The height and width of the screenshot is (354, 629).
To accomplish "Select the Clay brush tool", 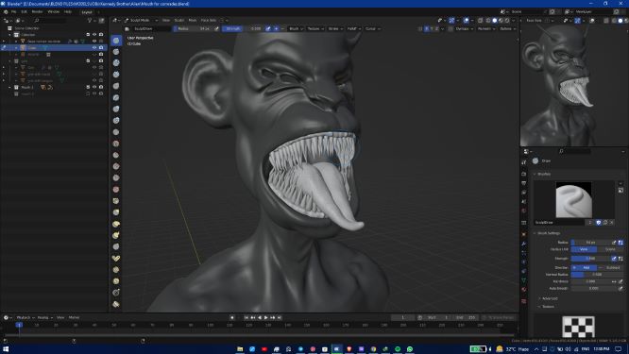I will 116,63.
